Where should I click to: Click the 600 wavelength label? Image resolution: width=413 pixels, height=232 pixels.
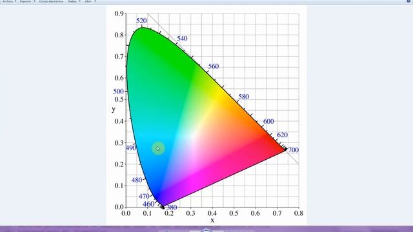coord(268,121)
